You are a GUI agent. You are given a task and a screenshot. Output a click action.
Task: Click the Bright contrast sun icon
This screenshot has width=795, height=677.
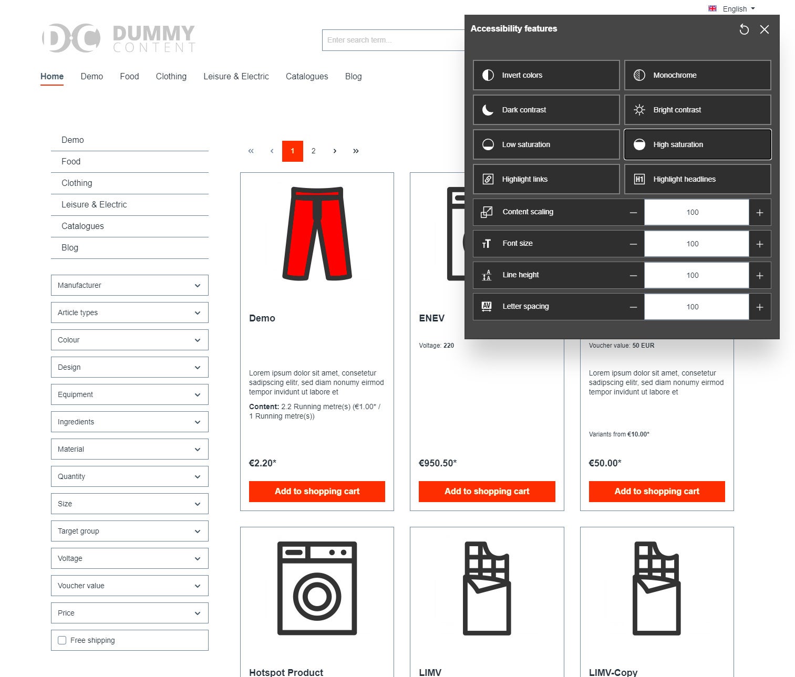click(639, 110)
